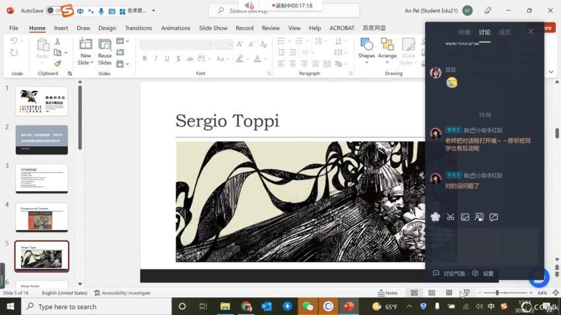Expand the Paragraph dialog launcher
This screenshot has width=561, height=315.
click(350, 74)
